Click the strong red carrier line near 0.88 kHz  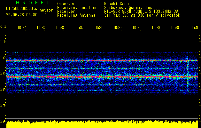click(x=102, y=77)
